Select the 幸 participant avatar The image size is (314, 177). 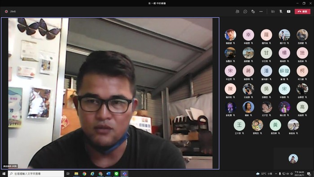pyautogui.click(x=249, y=35)
